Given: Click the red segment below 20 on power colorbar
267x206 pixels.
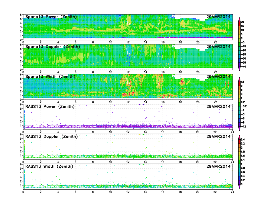Looking at the screenshot, I should point(239,24).
